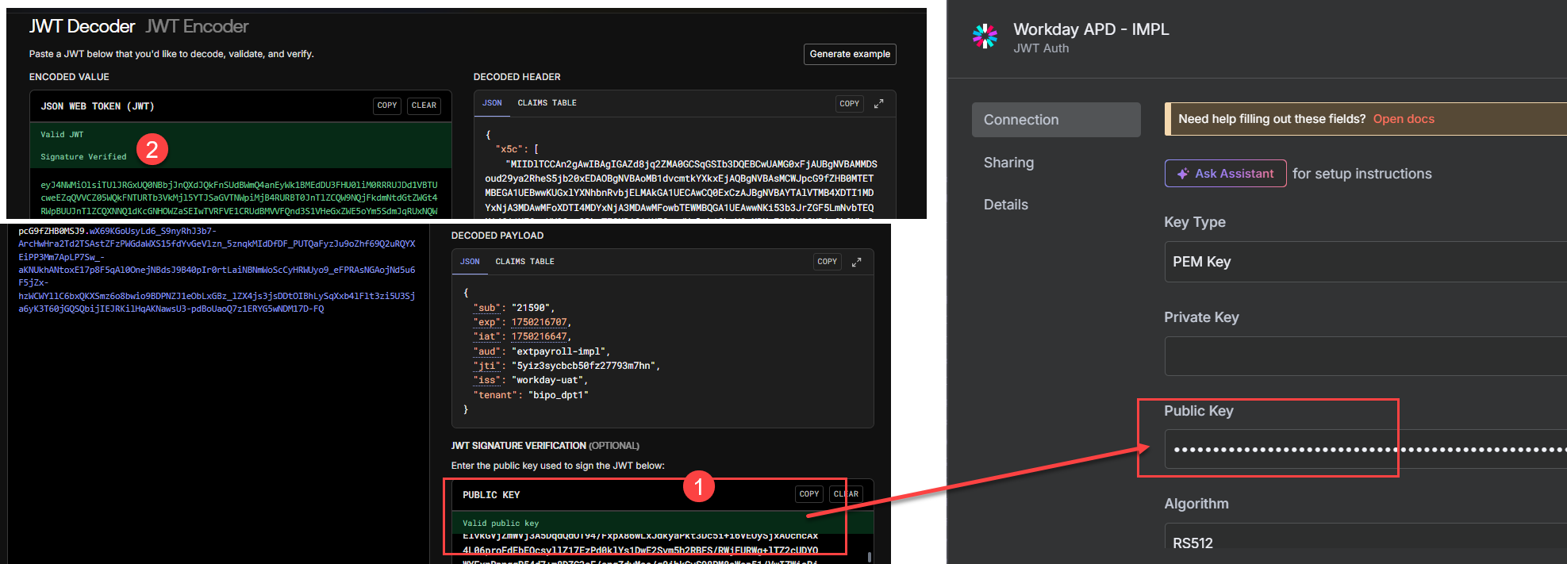Click into the masked Public Key field
Image resolution: width=1567 pixels, height=564 pixels.
(1365, 449)
